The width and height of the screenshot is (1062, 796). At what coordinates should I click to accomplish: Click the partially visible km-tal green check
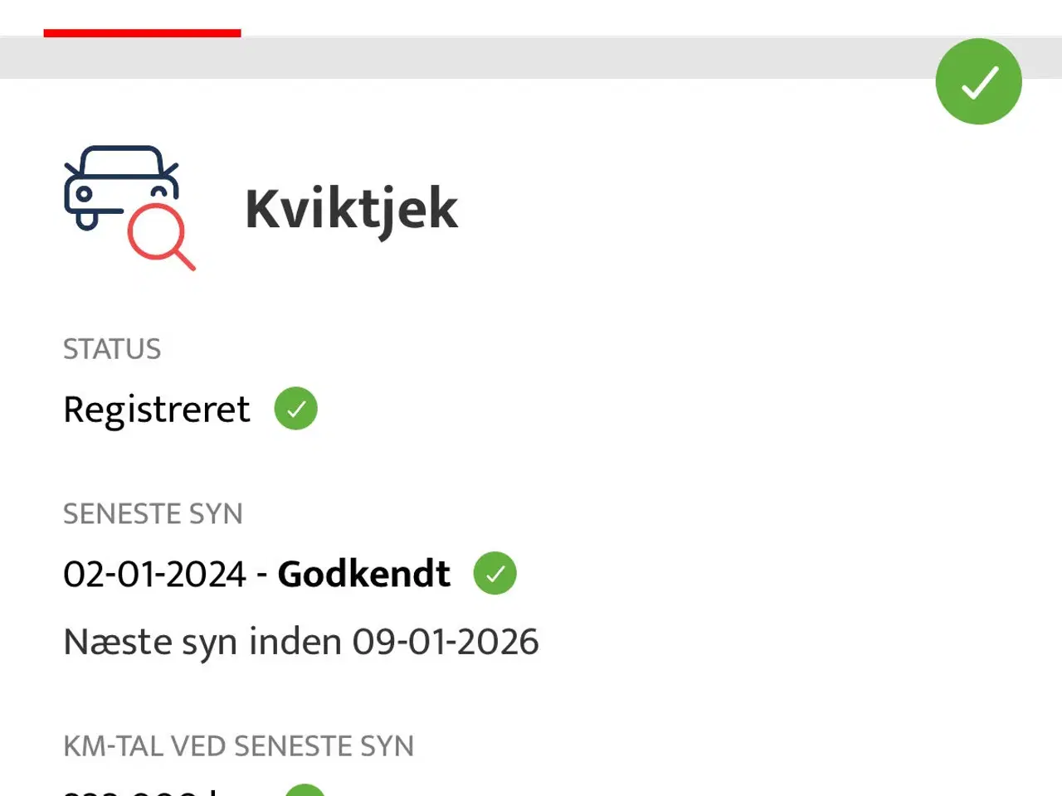(304, 789)
